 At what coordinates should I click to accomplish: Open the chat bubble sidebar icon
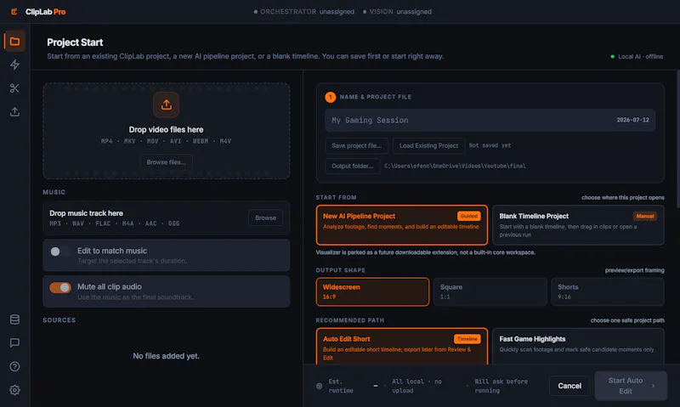14,343
